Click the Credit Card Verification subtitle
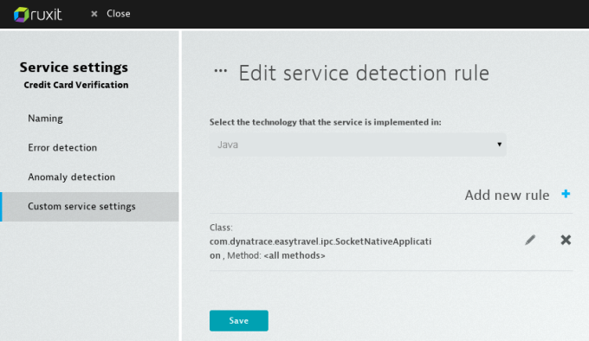 [x=76, y=85]
